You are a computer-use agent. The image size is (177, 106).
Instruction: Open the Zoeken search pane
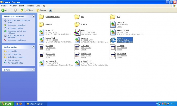pyautogui.click(x=30, y=10)
